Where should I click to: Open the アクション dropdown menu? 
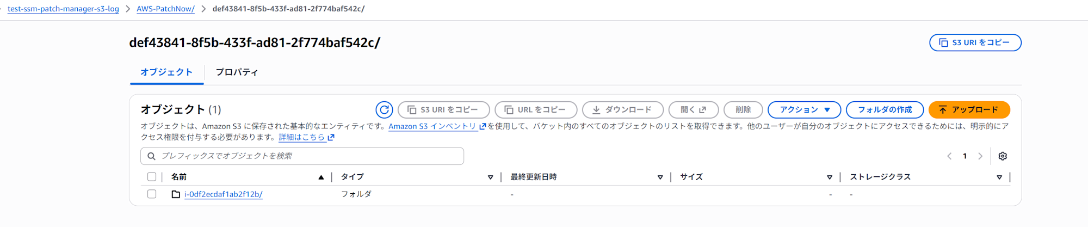(x=804, y=110)
